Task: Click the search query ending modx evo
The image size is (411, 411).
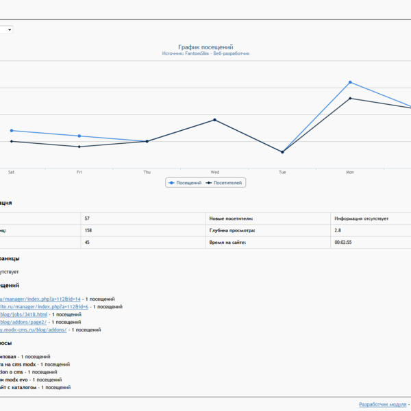Action: [14, 379]
